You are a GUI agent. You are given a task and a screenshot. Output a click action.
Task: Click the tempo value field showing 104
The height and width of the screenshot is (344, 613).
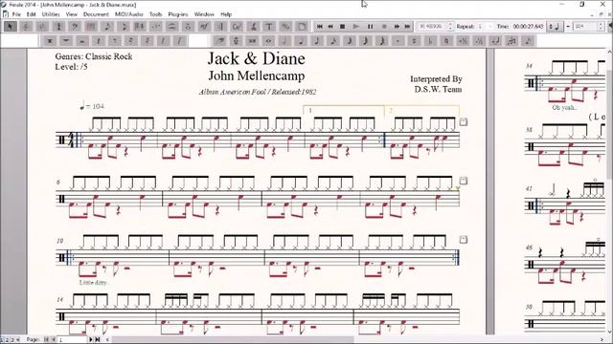click(585, 27)
